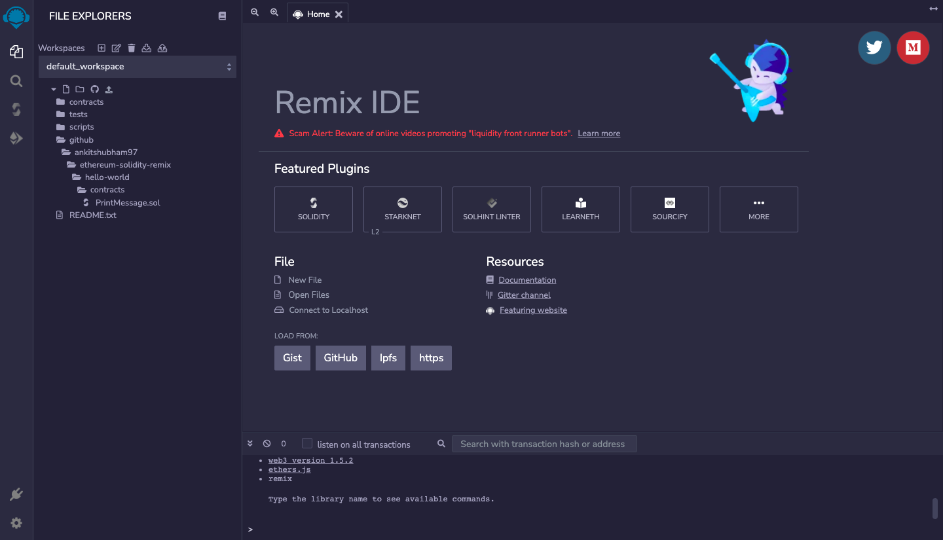943x540 pixels.
Task: Click Open Files under File
Action: click(309, 295)
